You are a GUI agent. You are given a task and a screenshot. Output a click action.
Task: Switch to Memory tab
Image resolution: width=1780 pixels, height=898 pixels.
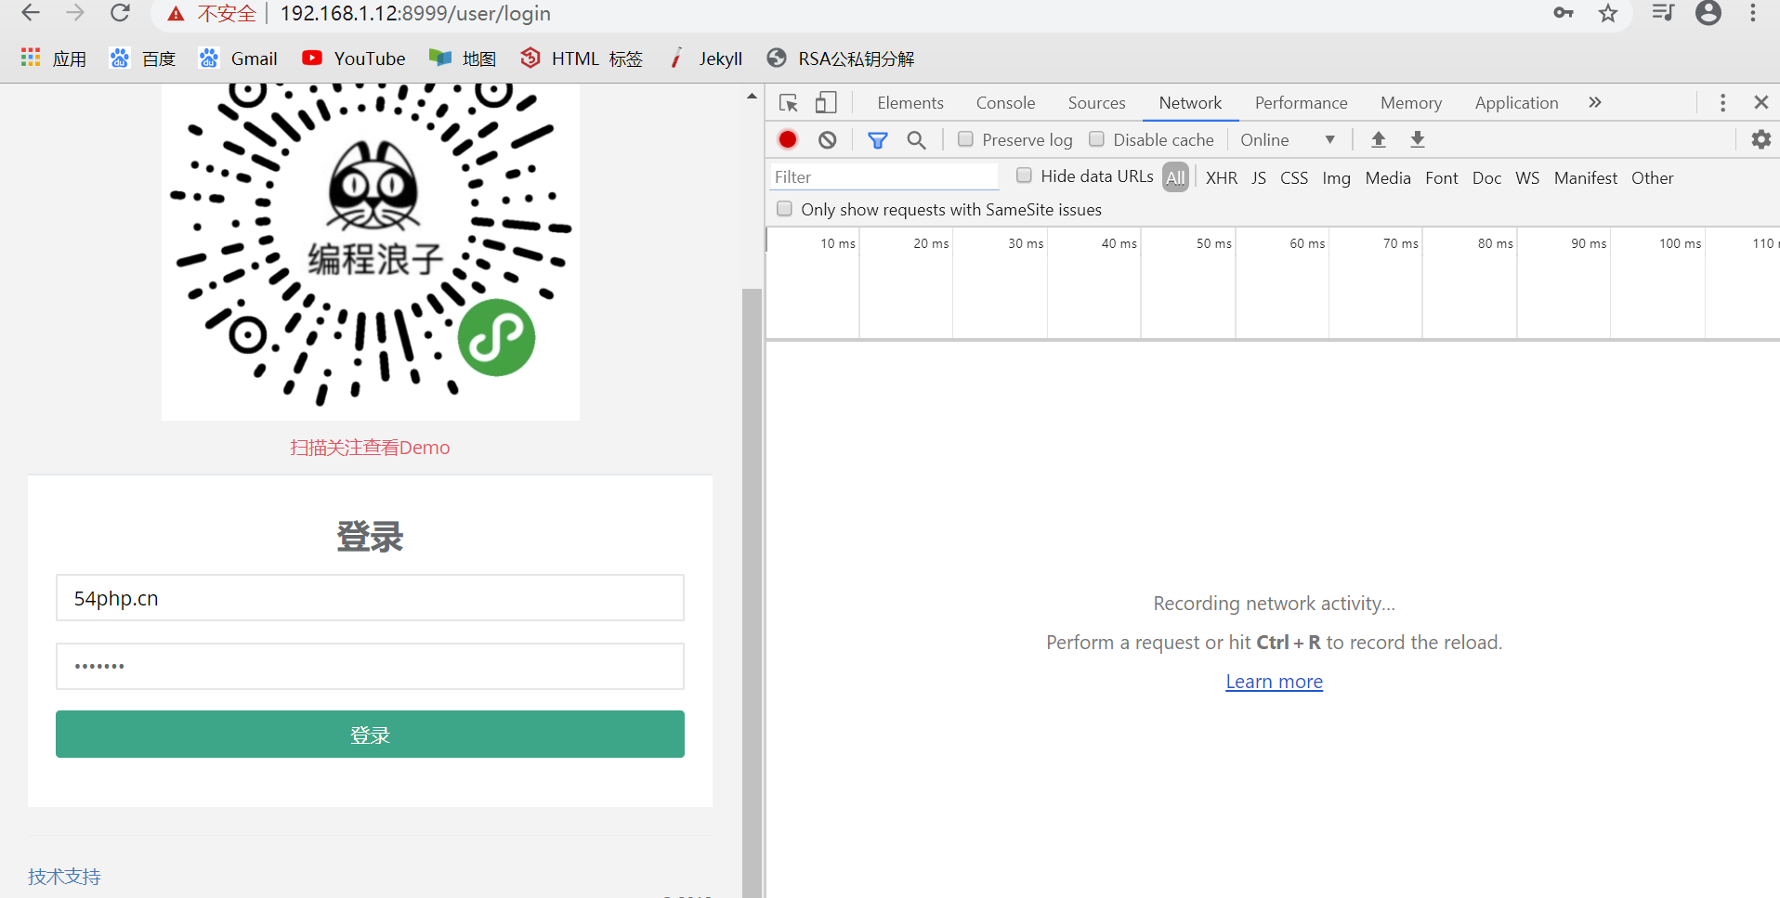pos(1411,103)
